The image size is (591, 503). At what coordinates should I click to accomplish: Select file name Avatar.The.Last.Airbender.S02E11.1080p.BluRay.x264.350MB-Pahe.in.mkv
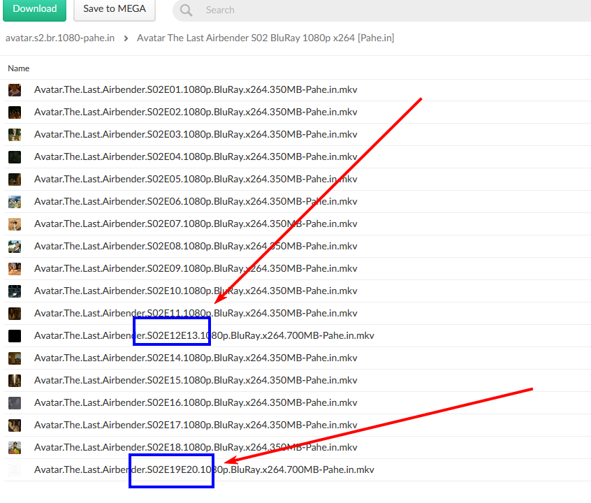196,313
